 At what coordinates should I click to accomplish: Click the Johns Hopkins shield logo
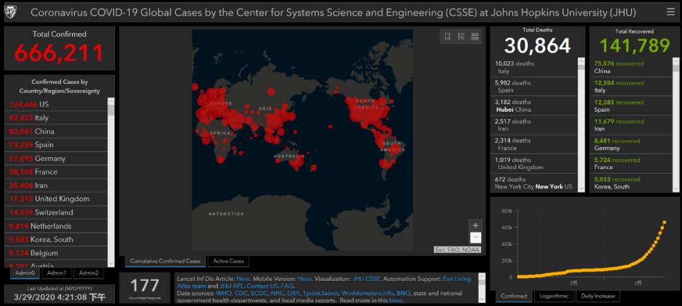click(x=11, y=13)
